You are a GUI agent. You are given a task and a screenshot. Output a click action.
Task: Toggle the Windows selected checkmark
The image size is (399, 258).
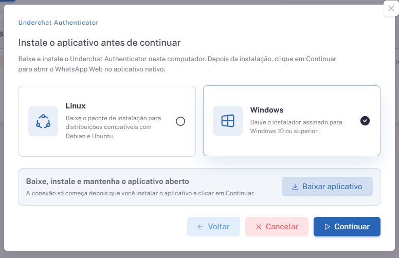pos(365,121)
